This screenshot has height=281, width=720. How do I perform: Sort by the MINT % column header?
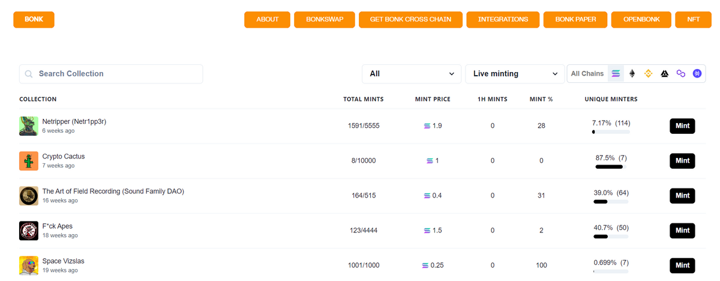coord(541,99)
